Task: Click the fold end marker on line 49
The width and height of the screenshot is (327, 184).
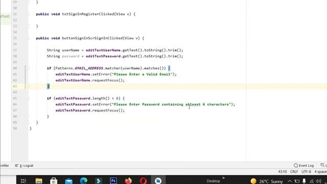Action: coord(28,123)
